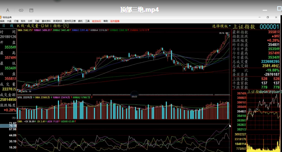
Task: Open the 基本资料 menu
Action: (46, 21)
